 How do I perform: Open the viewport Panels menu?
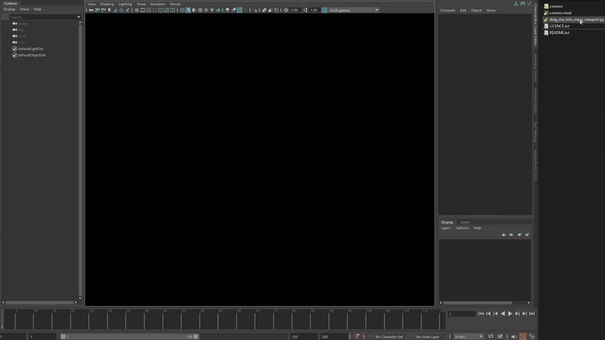[x=175, y=4]
